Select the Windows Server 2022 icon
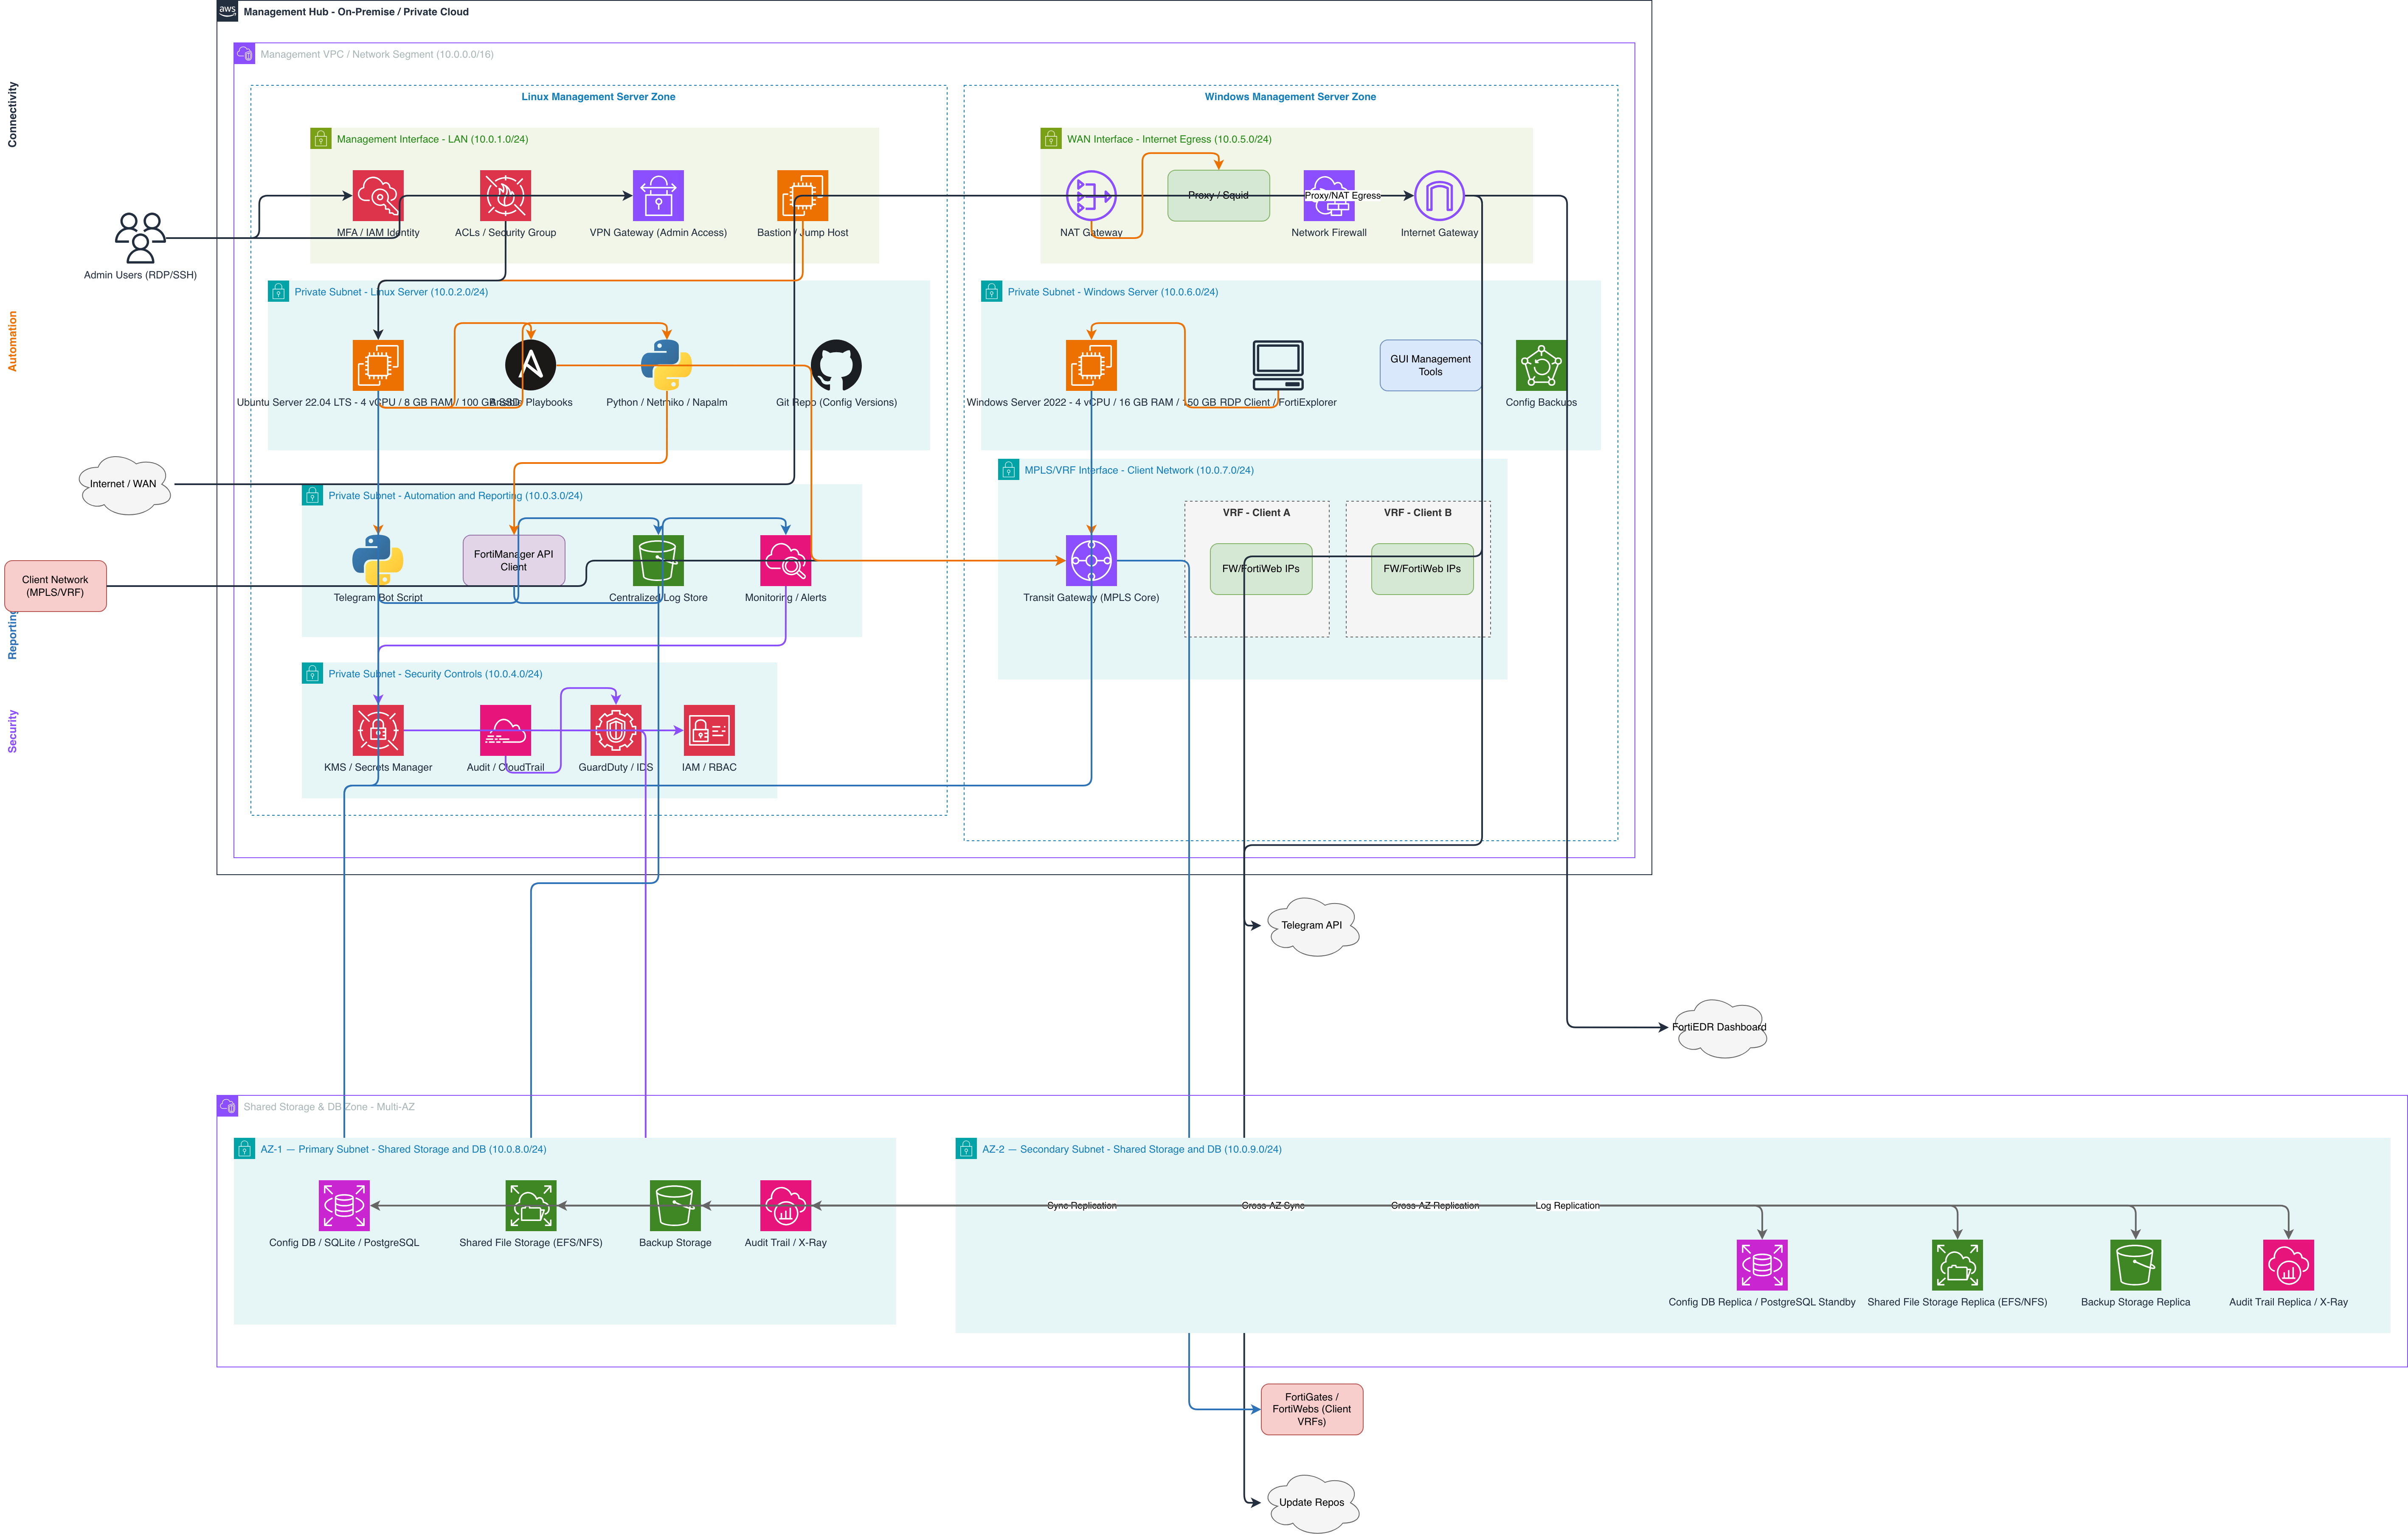2408x1538 pixels. coord(1091,366)
